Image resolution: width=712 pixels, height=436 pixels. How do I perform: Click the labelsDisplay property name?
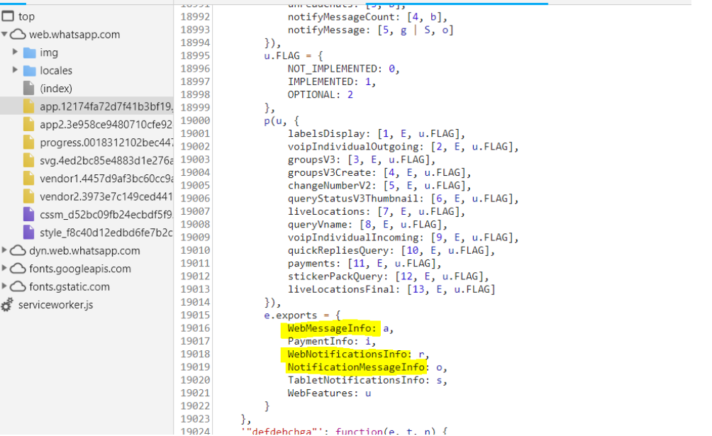[x=326, y=133]
